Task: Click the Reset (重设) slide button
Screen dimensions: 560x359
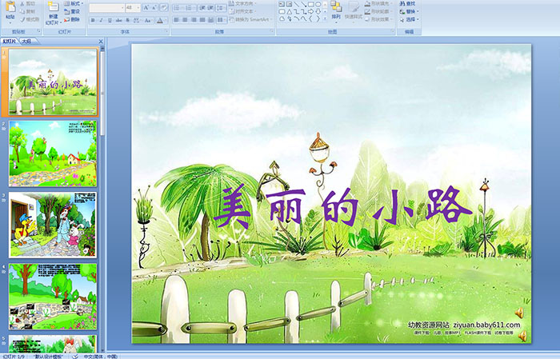Action: [x=72, y=11]
